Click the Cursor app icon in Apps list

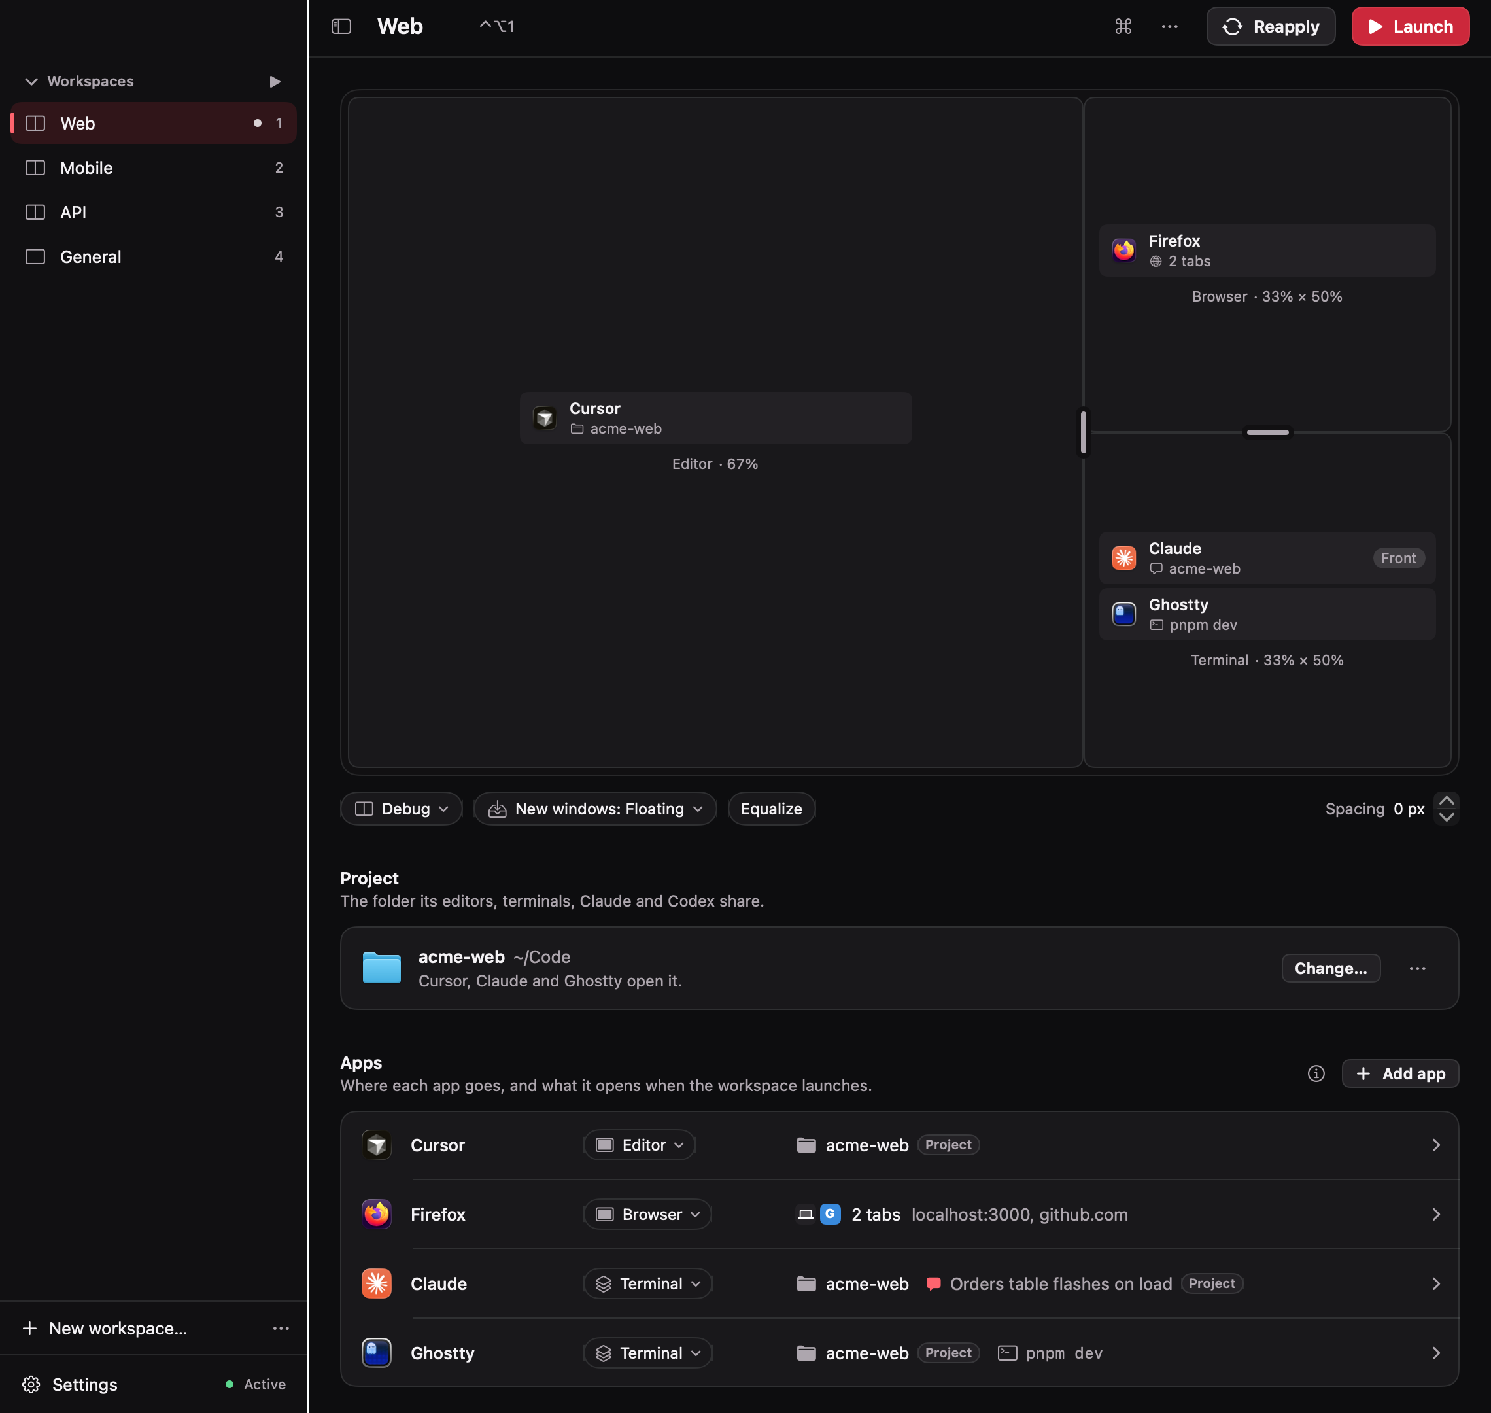click(x=377, y=1145)
